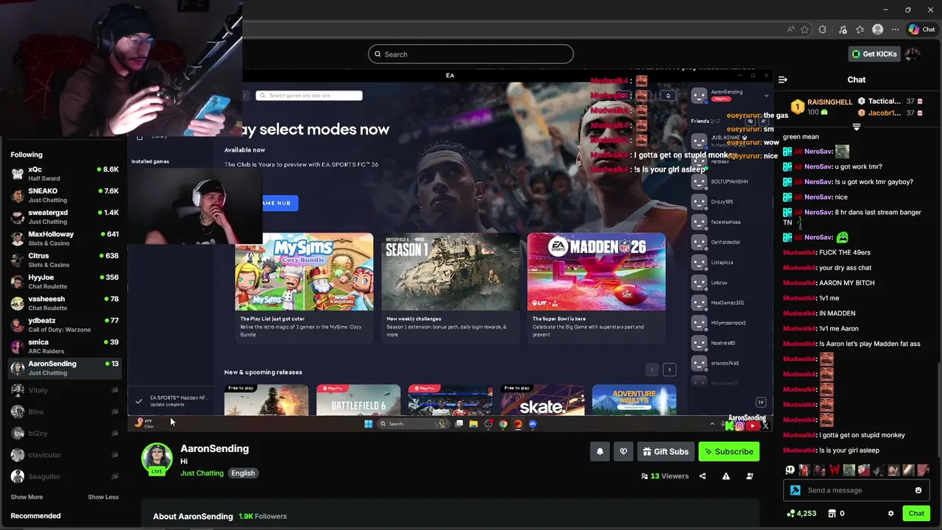
Task: Click AaronSending's live profile avatar
Action: (x=157, y=459)
